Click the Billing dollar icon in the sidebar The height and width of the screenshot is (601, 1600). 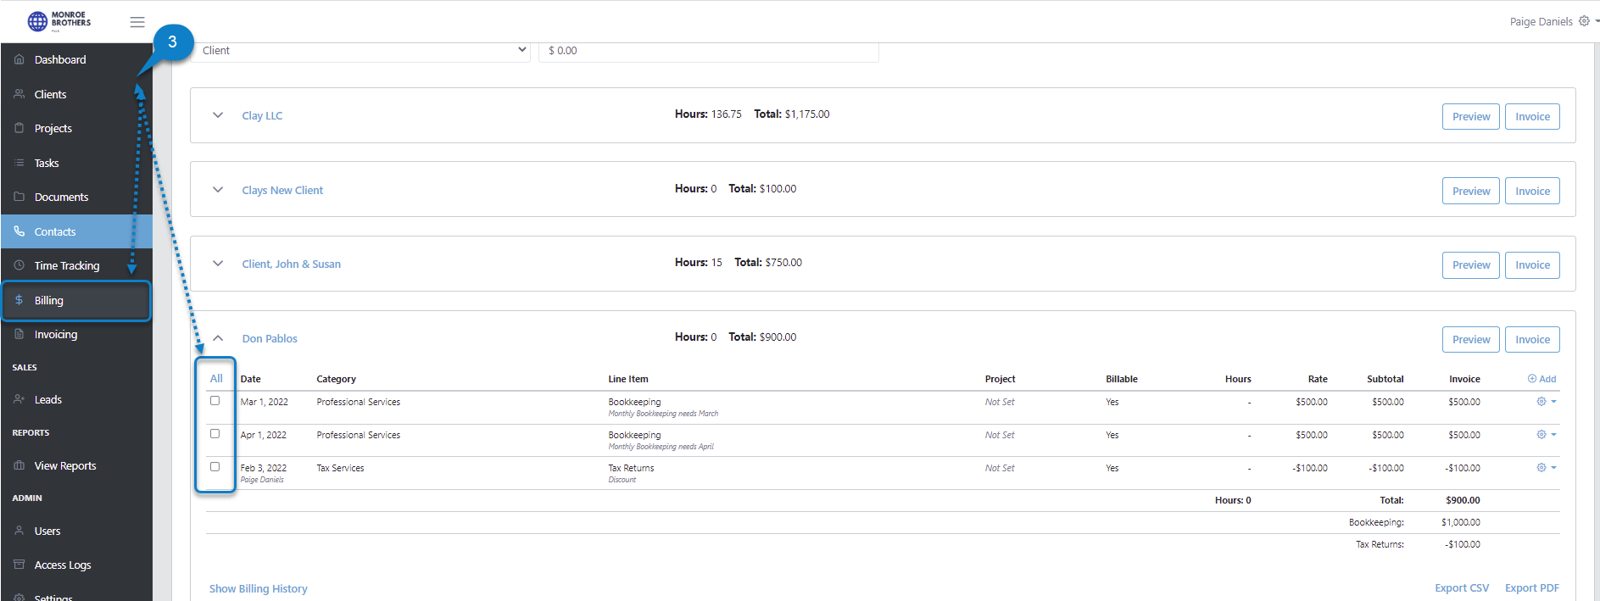[19, 300]
